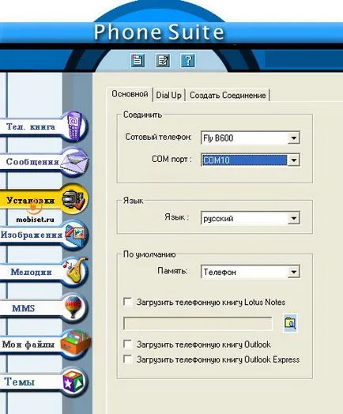343x414 pixels.
Task: Open the Создать Соединение tab
Action: click(228, 95)
